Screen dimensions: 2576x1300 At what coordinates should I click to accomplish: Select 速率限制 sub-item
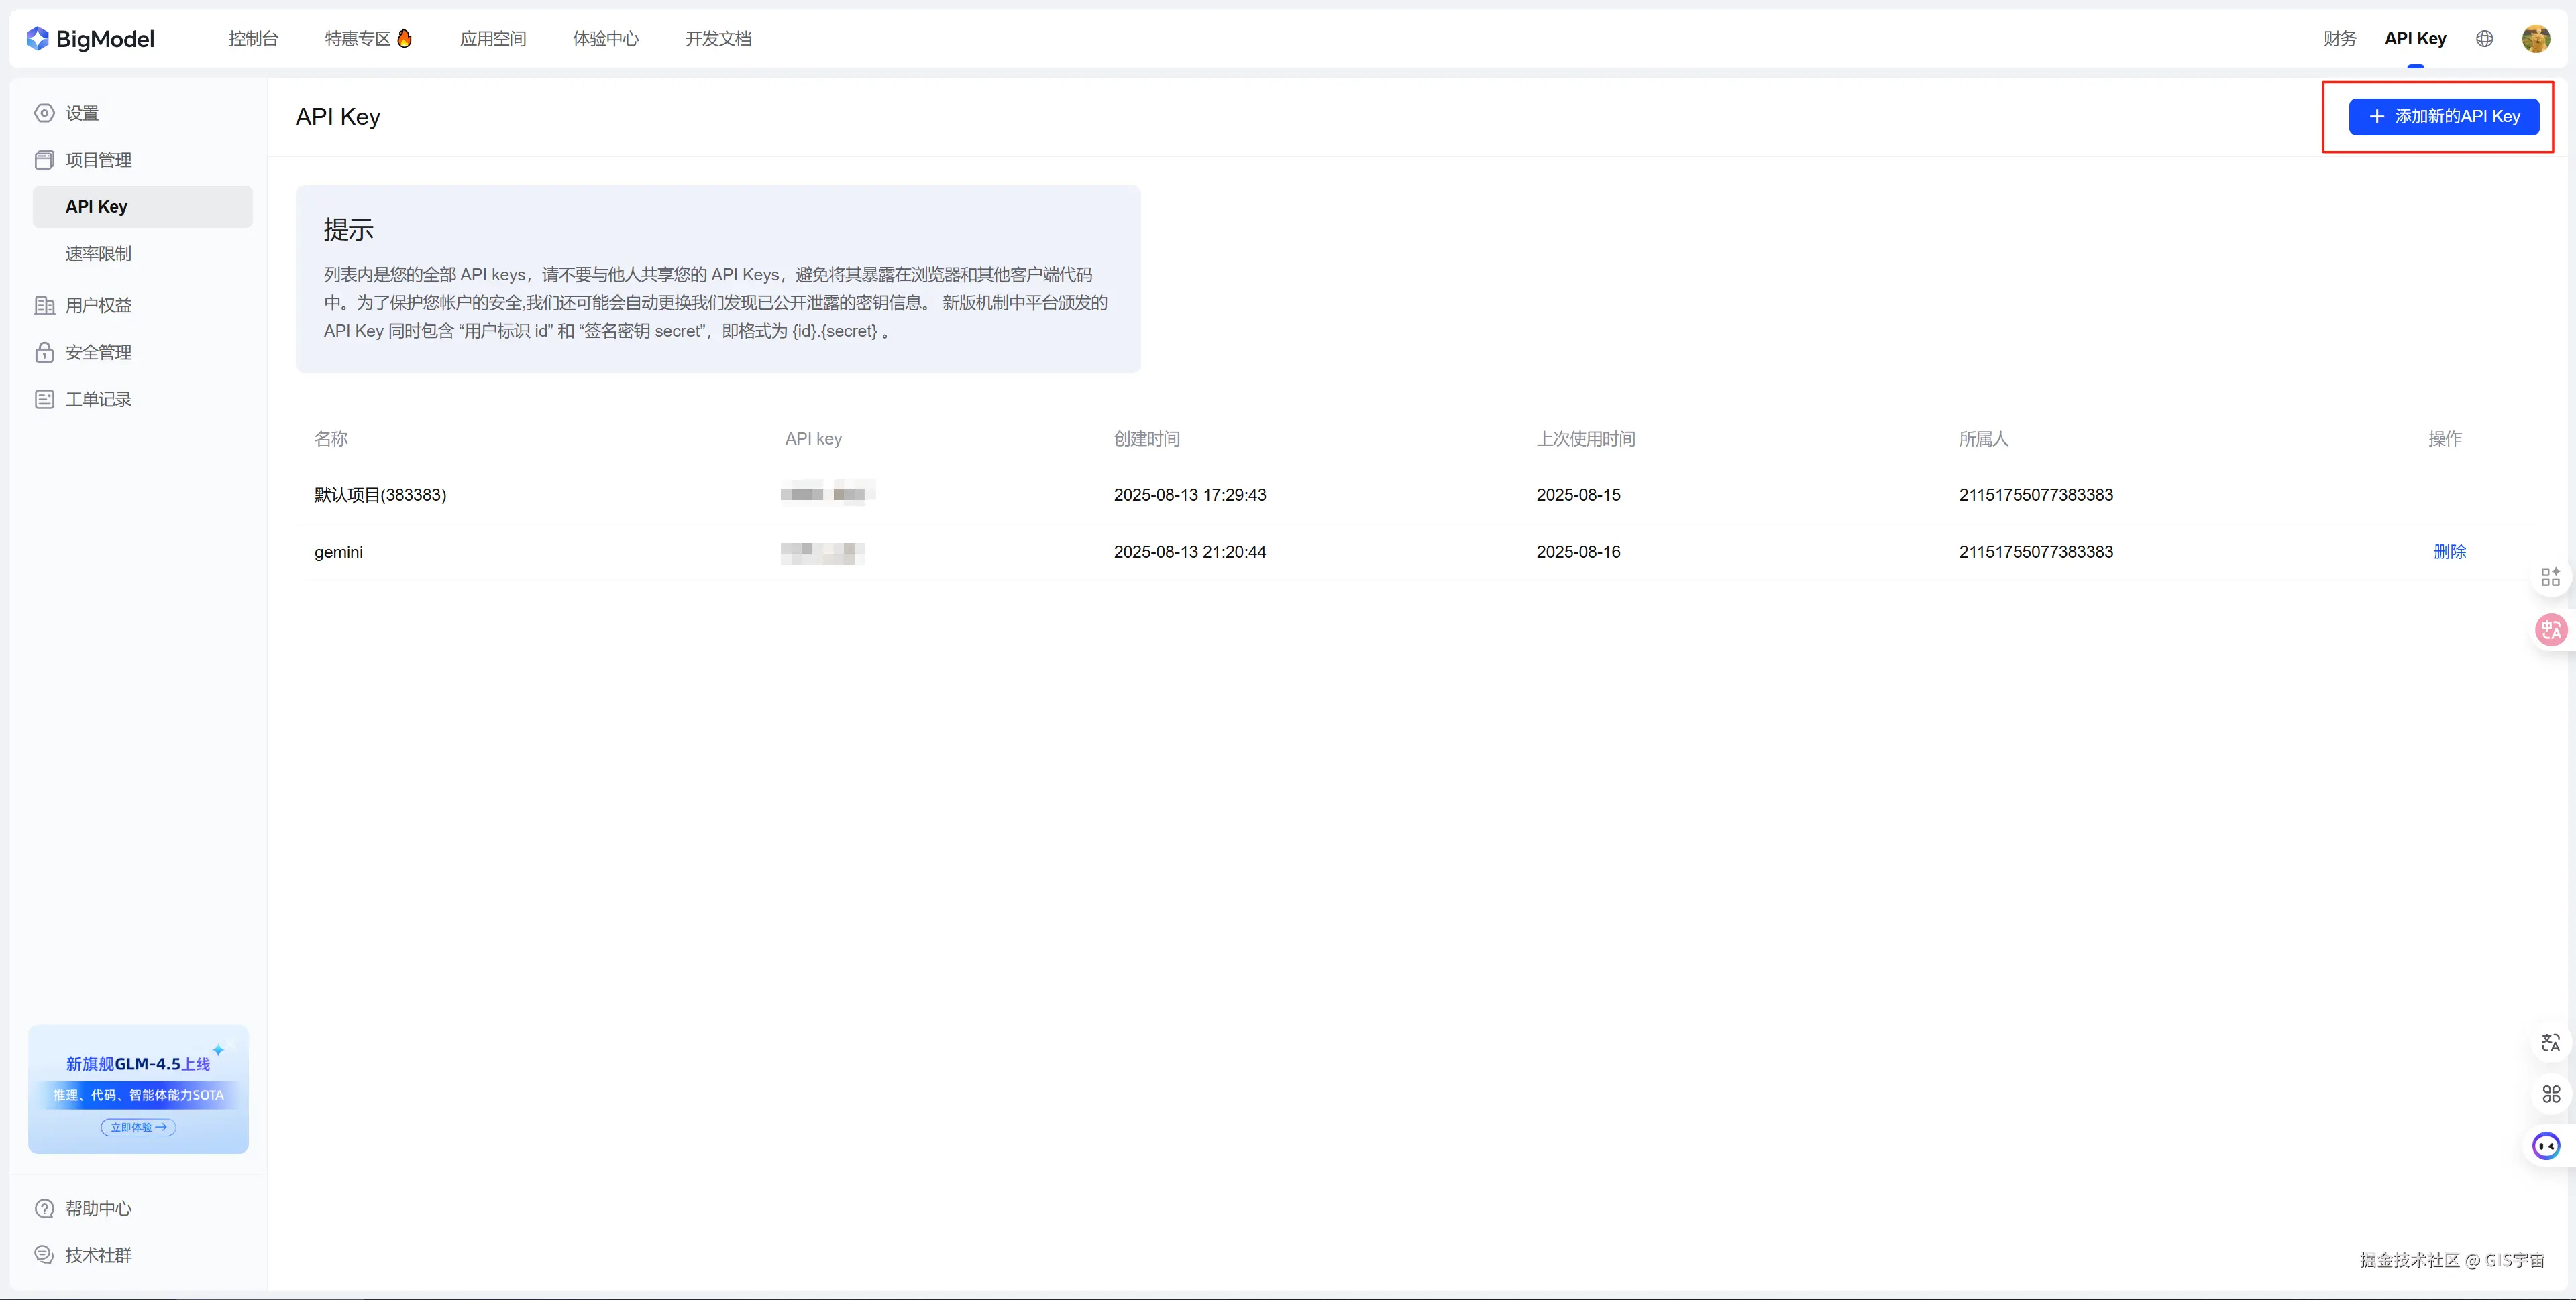98,254
